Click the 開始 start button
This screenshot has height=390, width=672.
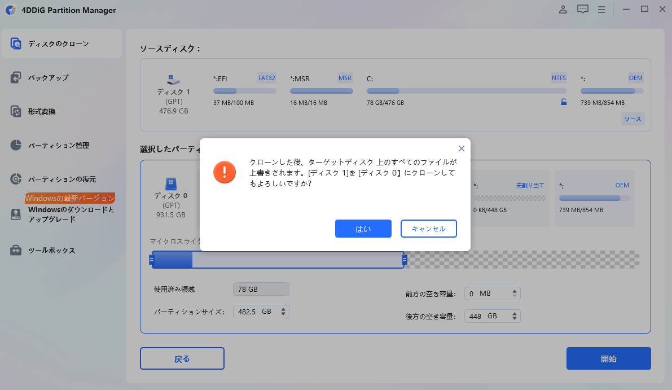point(608,358)
